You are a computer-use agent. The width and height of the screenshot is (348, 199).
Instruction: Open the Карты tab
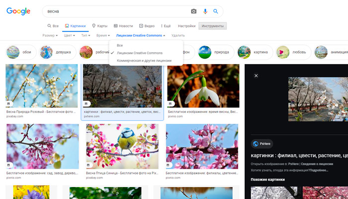pos(99,26)
